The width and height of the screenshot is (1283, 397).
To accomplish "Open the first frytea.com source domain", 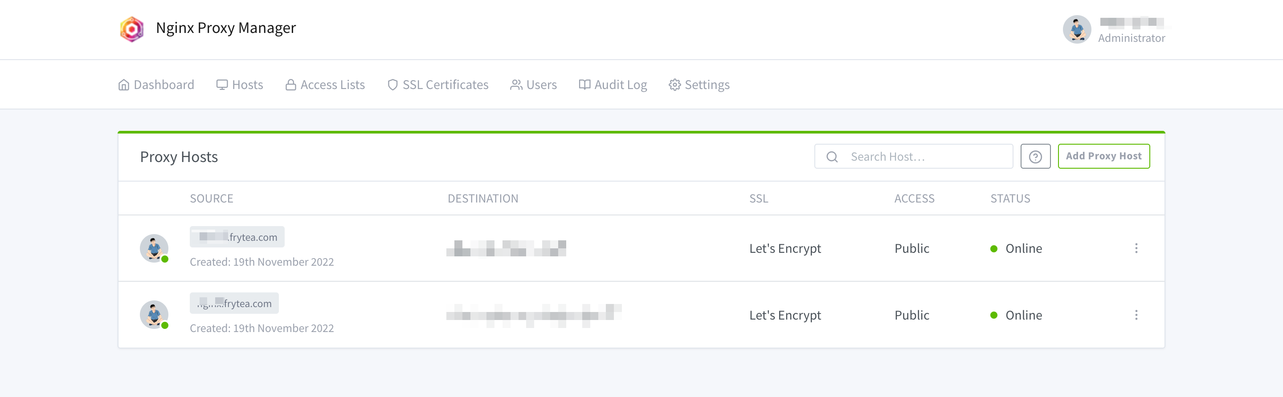I will (x=237, y=237).
